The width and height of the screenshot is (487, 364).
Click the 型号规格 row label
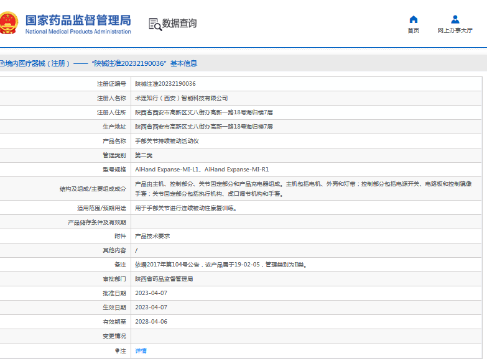pos(114,170)
